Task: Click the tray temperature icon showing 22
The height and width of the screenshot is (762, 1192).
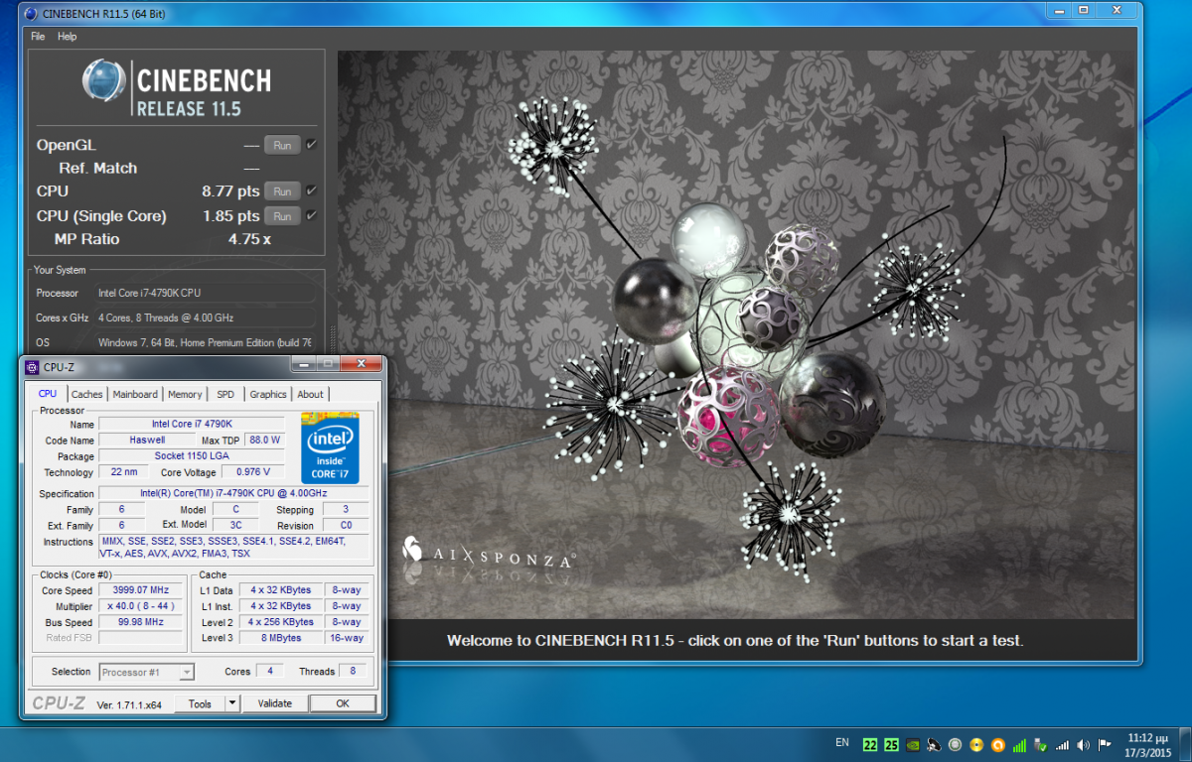Action: 870,744
